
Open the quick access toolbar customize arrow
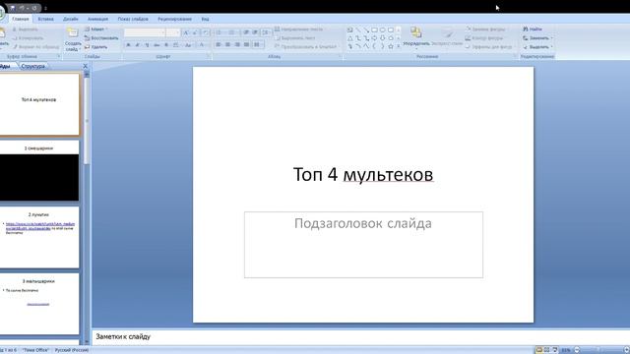tap(45, 8)
